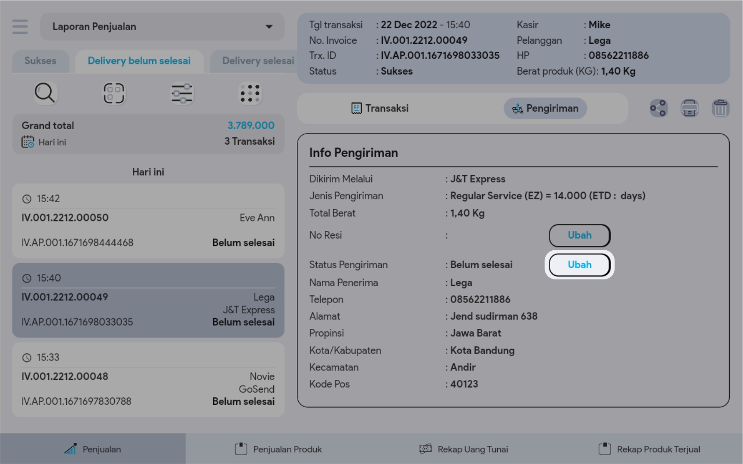
Task: Delete transaction with trash icon
Action: 720,108
